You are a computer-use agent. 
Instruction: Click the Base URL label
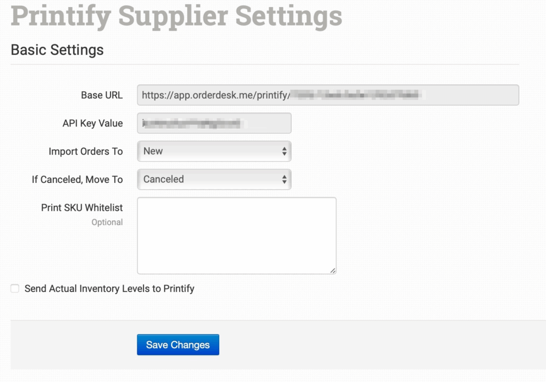pyautogui.click(x=101, y=95)
